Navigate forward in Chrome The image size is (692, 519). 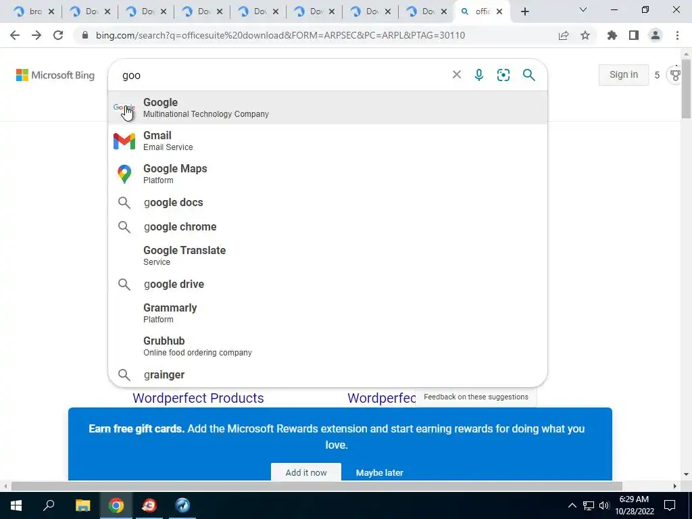click(x=36, y=35)
